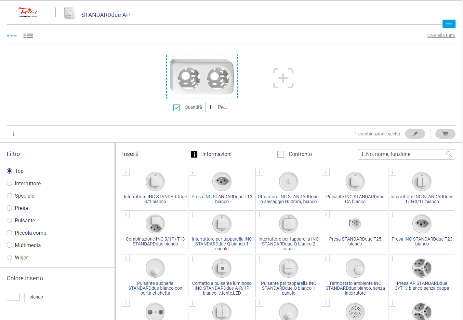Select the Piccola comb. filter radio
Image resolution: width=463 pixels, height=320 pixels.
click(9, 233)
